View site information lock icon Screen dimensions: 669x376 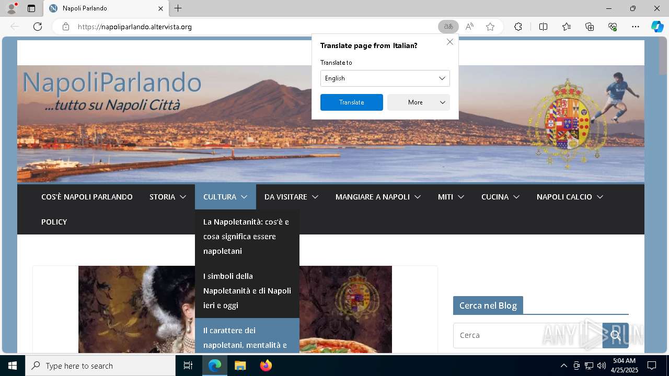(x=66, y=27)
